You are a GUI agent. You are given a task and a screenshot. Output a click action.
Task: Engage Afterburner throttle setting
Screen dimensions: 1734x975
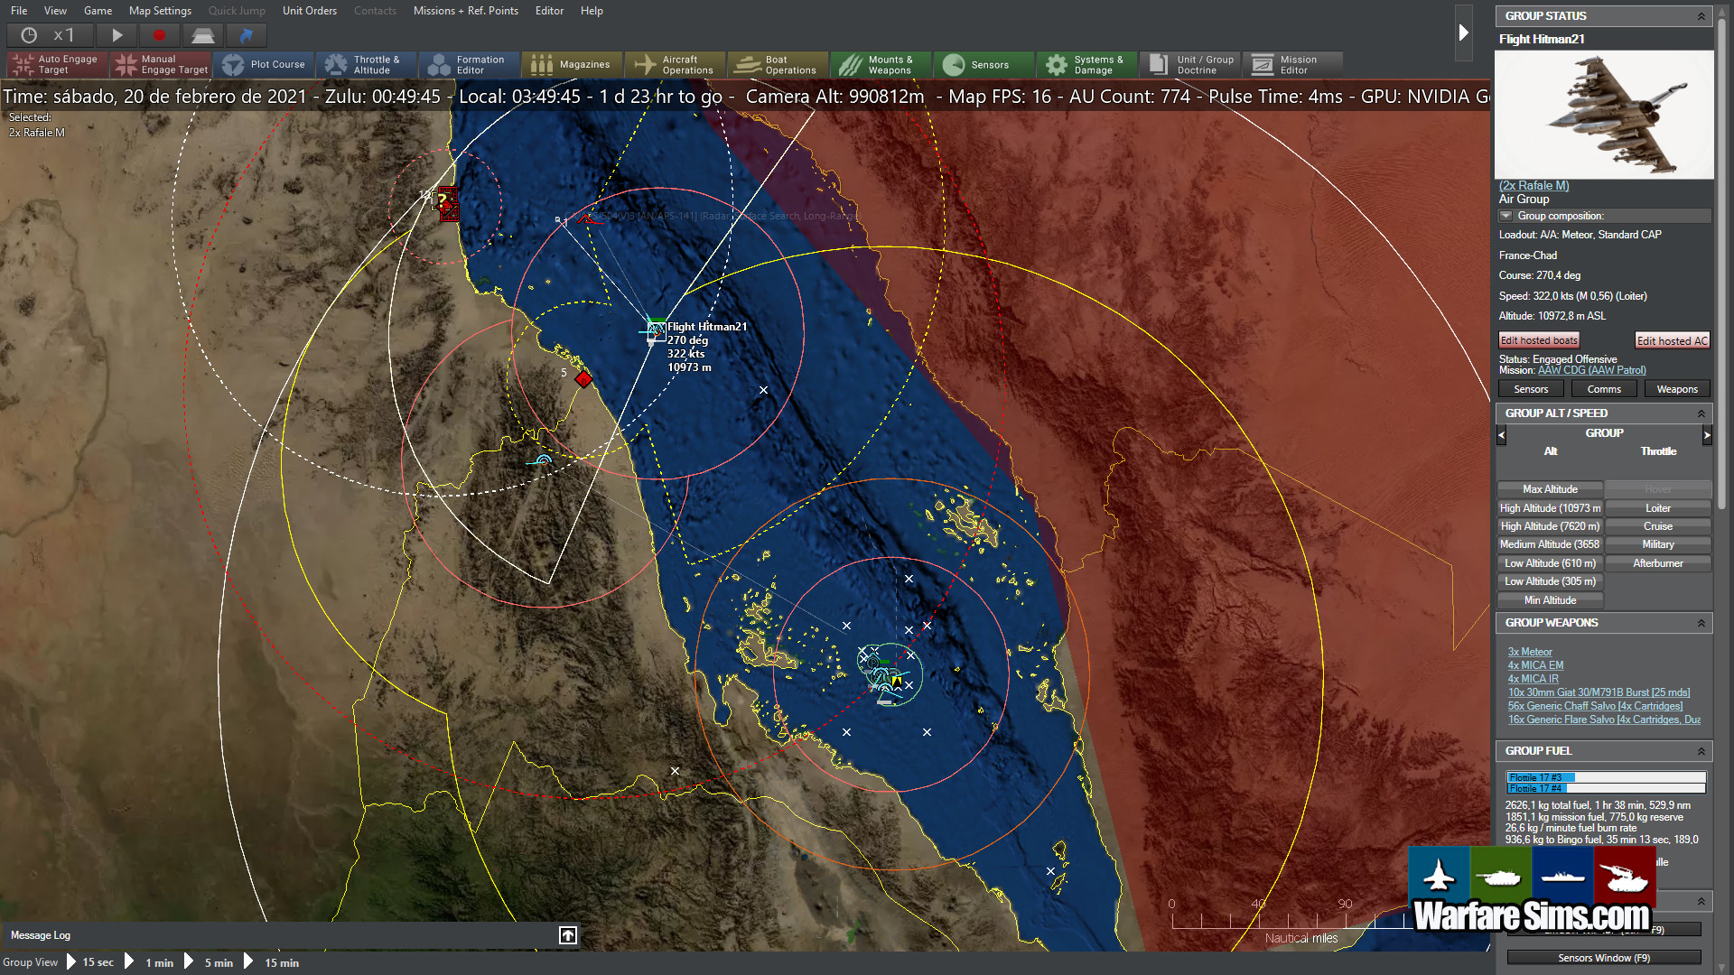(x=1657, y=562)
